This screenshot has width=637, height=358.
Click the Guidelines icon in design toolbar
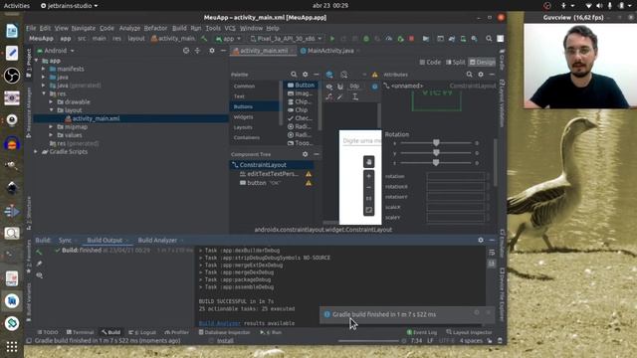(x=355, y=96)
